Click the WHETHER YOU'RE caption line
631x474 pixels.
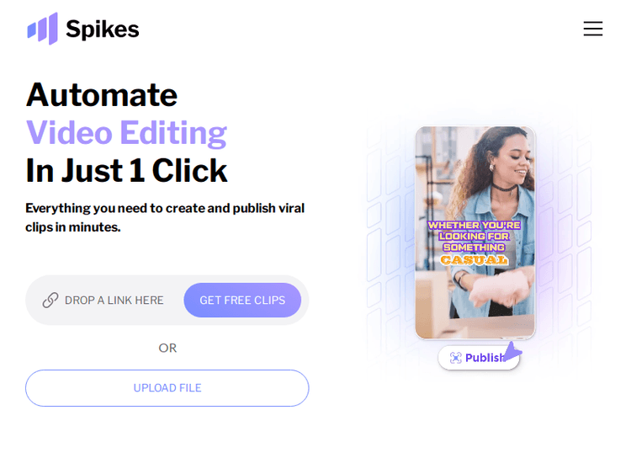[474, 225]
